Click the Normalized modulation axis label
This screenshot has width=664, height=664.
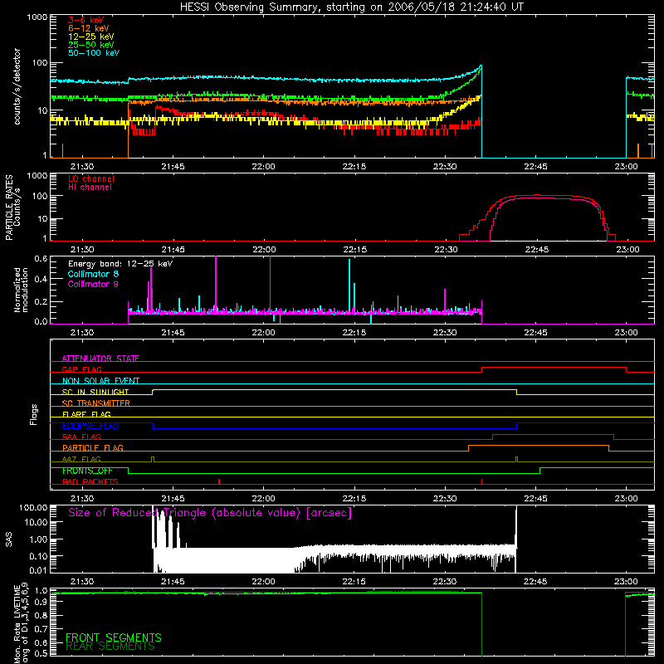point(21,290)
